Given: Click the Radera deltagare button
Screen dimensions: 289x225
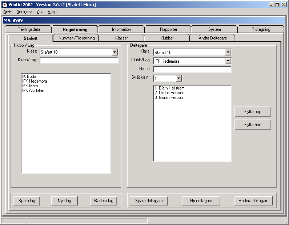Looking at the screenshot, I should click(x=253, y=201).
